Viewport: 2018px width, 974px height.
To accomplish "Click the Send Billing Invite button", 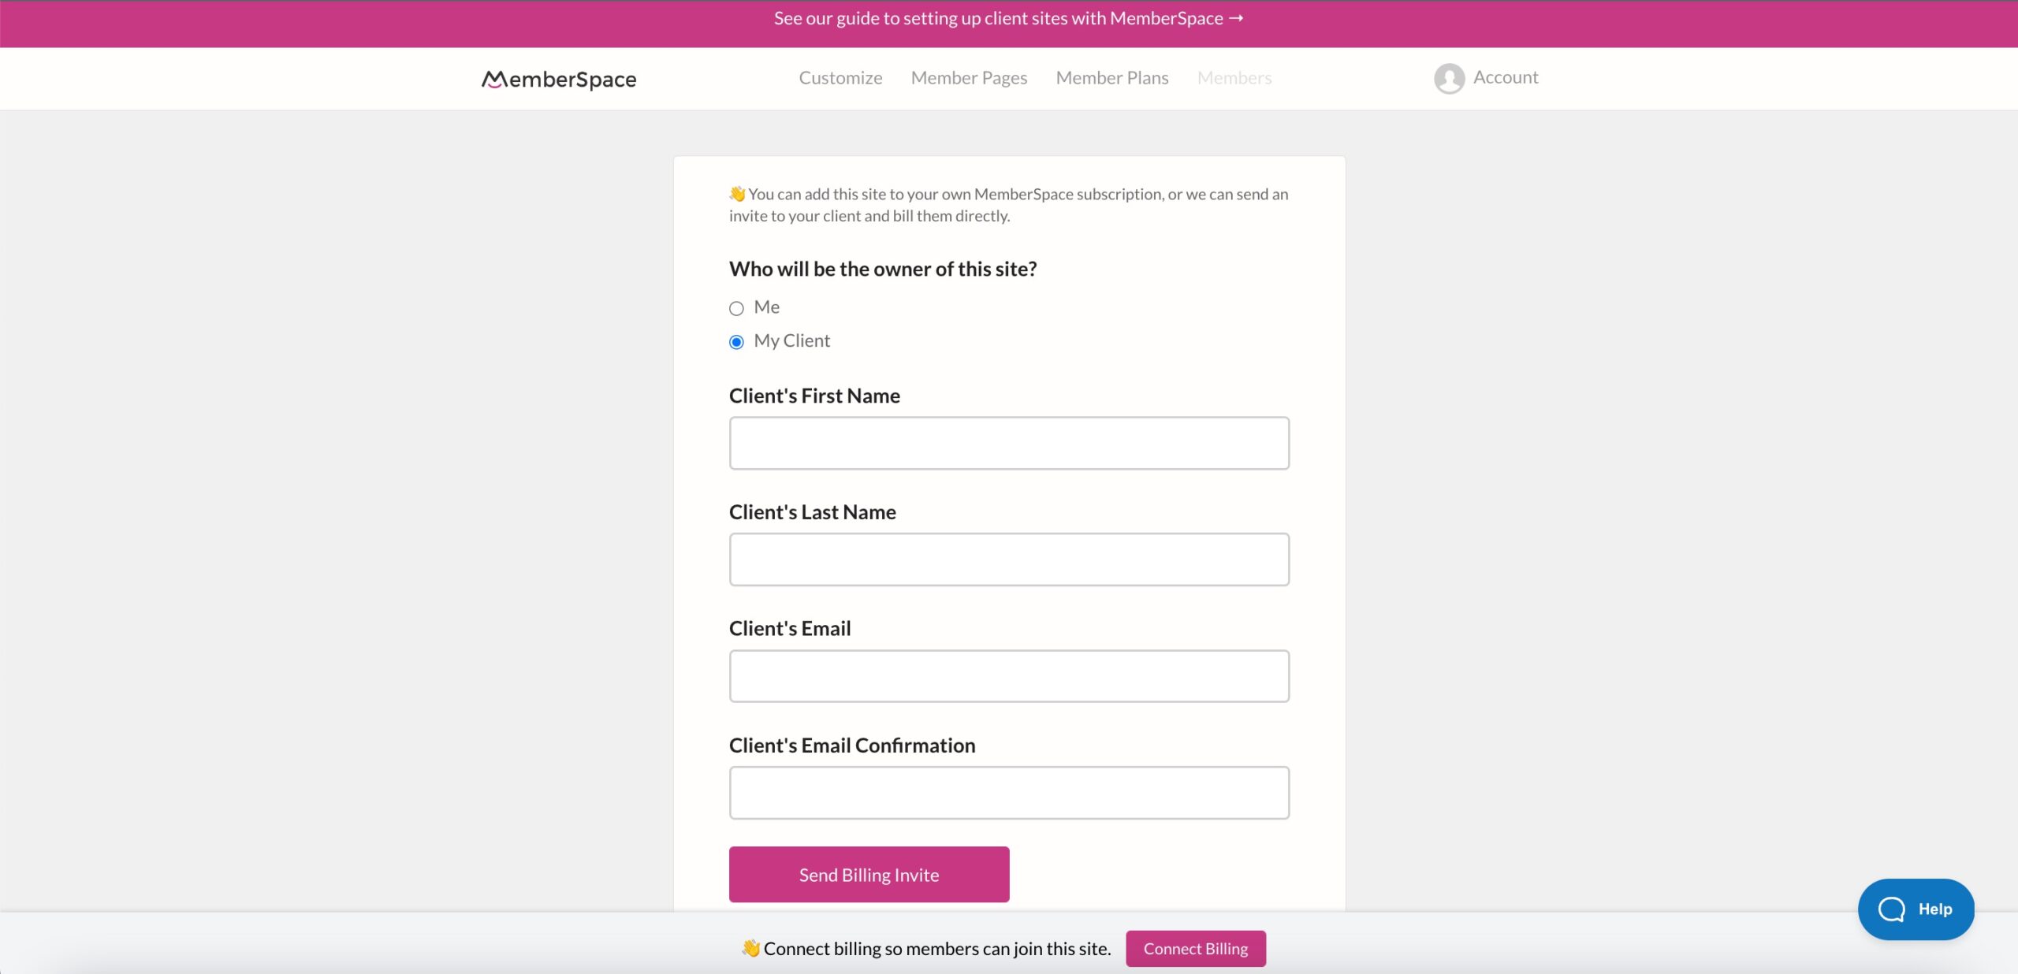I will (x=869, y=874).
